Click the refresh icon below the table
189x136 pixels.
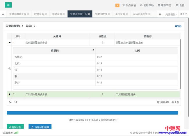coord(16,102)
